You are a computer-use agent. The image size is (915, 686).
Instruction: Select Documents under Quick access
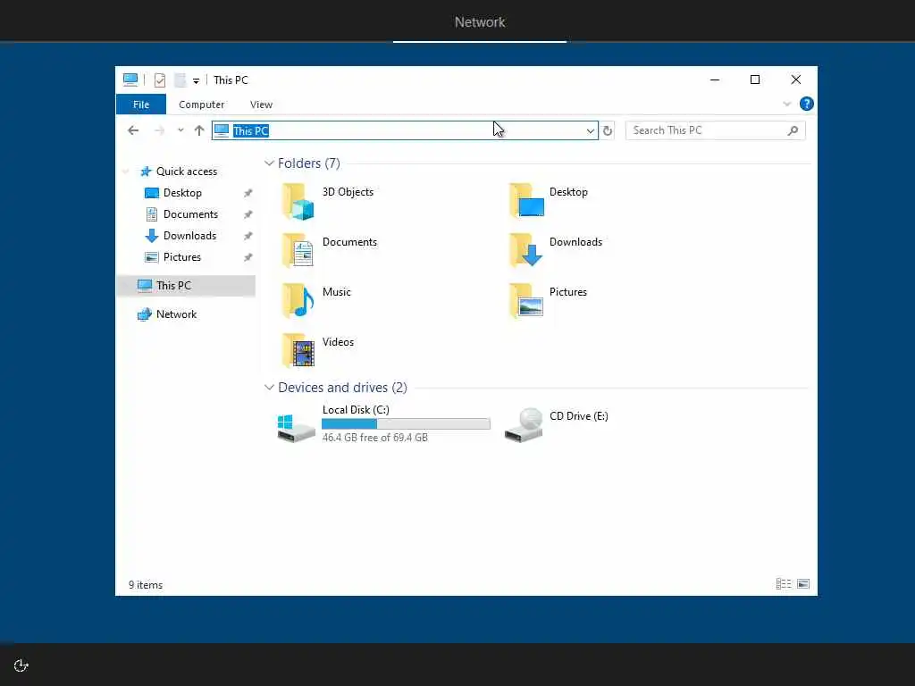click(190, 214)
